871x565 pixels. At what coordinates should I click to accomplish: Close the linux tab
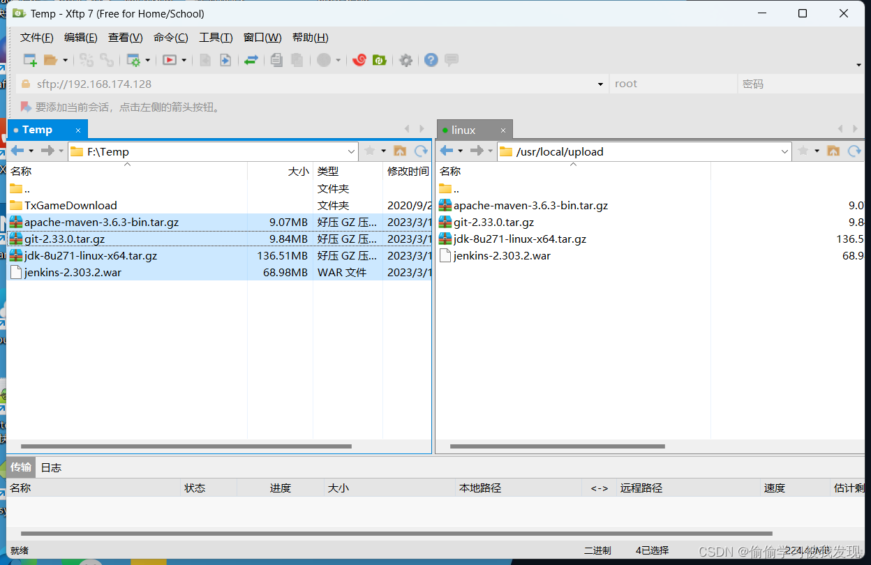(503, 130)
